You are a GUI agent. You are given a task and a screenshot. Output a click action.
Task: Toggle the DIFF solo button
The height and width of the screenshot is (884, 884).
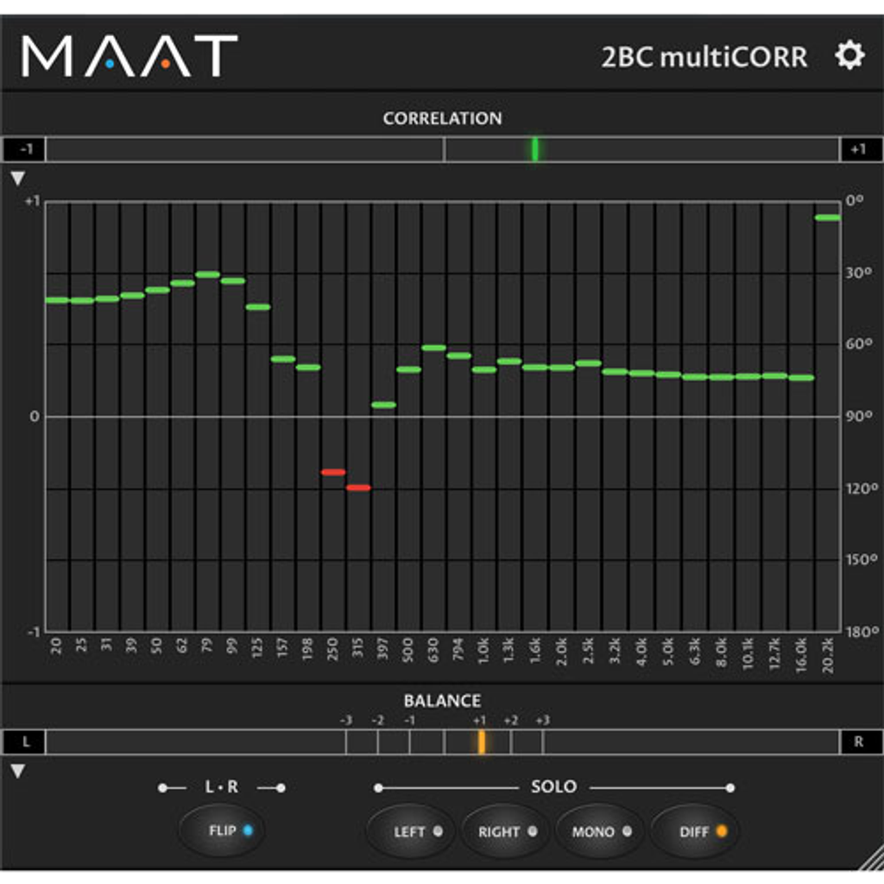tap(694, 831)
